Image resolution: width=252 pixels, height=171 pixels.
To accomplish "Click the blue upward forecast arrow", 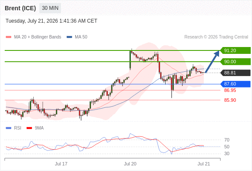I will tap(212, 62).
